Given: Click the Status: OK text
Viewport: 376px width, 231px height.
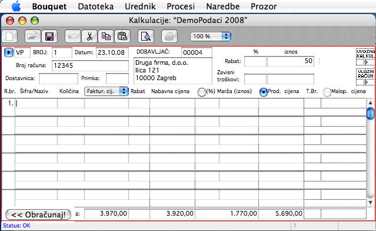Looking at the screenshot, I should pos(16,226).
